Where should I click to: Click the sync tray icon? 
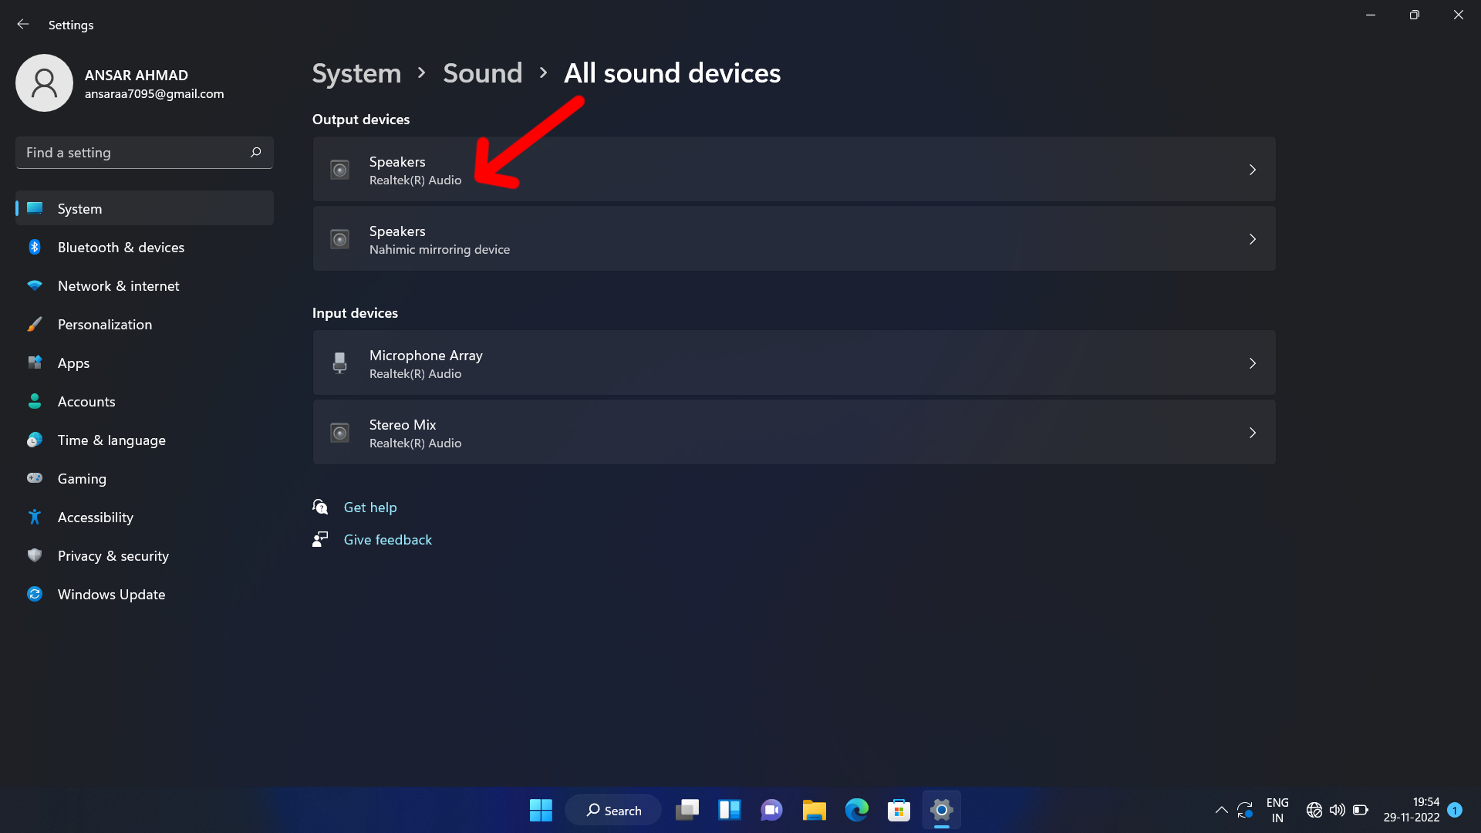[1245, 810]
